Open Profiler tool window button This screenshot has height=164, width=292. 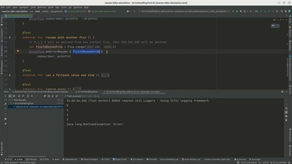pyautogui.click(x=45, y=159)
